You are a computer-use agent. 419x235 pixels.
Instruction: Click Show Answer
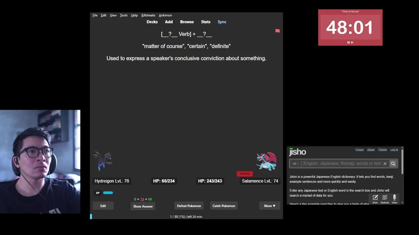pyautogui.click(x=143, y=206)
